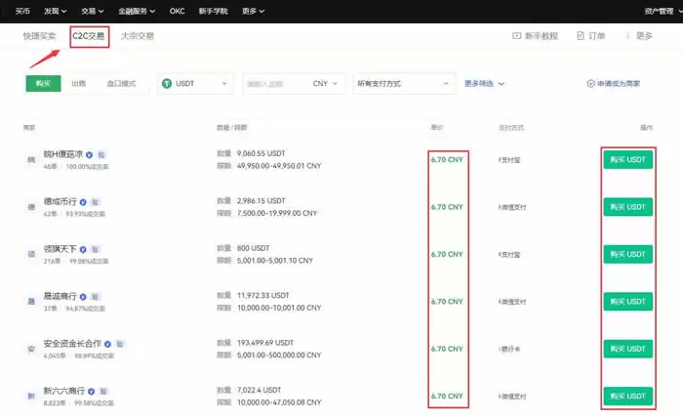Image resolution: width=683 pixels, height=418 pixels.
Task: Click the 新手教程 tutorial video icon
Action: [x=516, y=36]
